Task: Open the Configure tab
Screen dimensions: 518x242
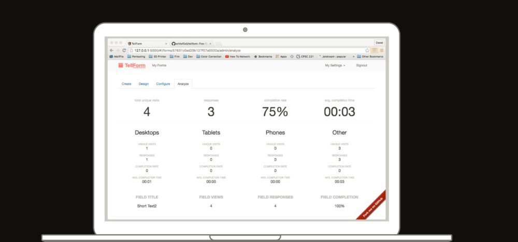Action: pos(163,83)
